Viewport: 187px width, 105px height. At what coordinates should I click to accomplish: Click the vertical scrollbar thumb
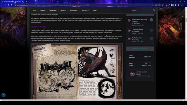186,20
